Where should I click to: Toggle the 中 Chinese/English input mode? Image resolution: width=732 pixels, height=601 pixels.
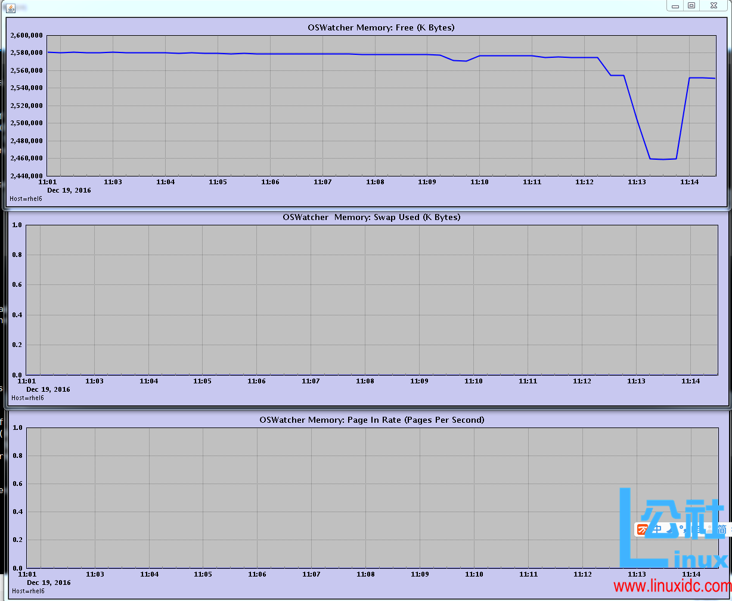pyautogui.click(x=656, y=529)
